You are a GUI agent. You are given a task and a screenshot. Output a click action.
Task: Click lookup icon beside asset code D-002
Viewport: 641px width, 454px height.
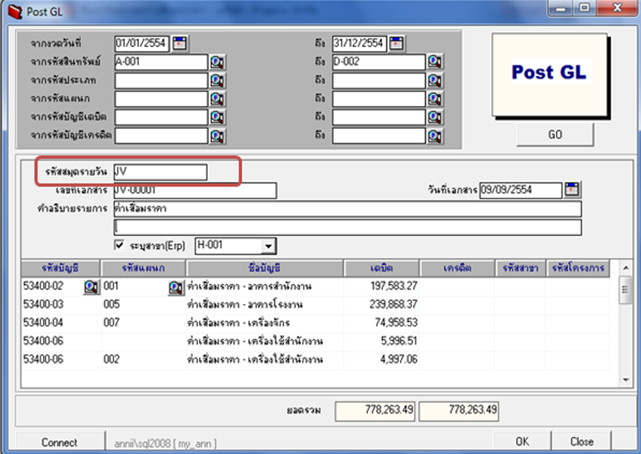pyautogui.click(x=434, y=62)
